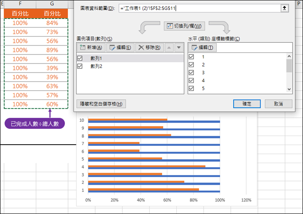Move series up with up arrow
The image size is (303, 214).
pos(169,47)
